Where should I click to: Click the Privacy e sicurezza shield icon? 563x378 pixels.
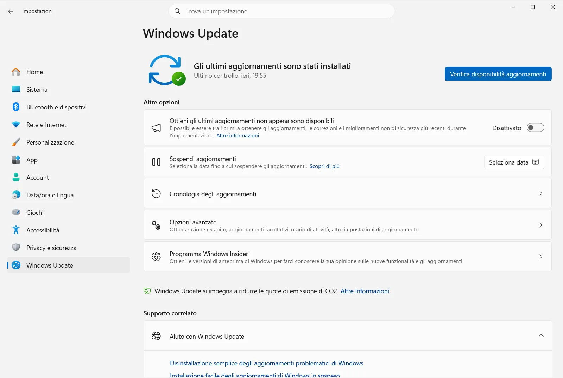click(x=16, y=248)
